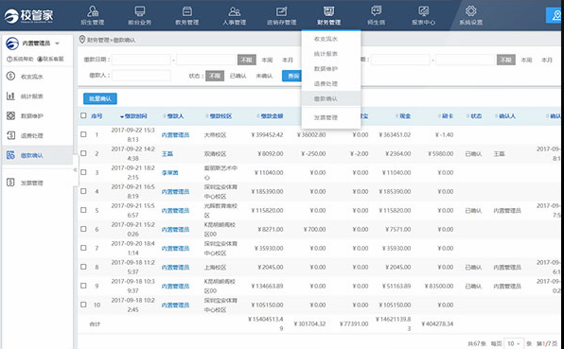Click the 系统帮助 help icon in sidebar
This screenshot has height=349, width=564.
[x=9, y=59]
